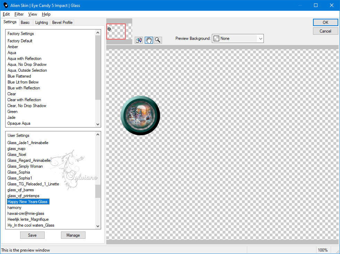The width and height of the screenshot is (340, 254).
Task: Select the Blue Flattened preset
Action: (19, 76)
